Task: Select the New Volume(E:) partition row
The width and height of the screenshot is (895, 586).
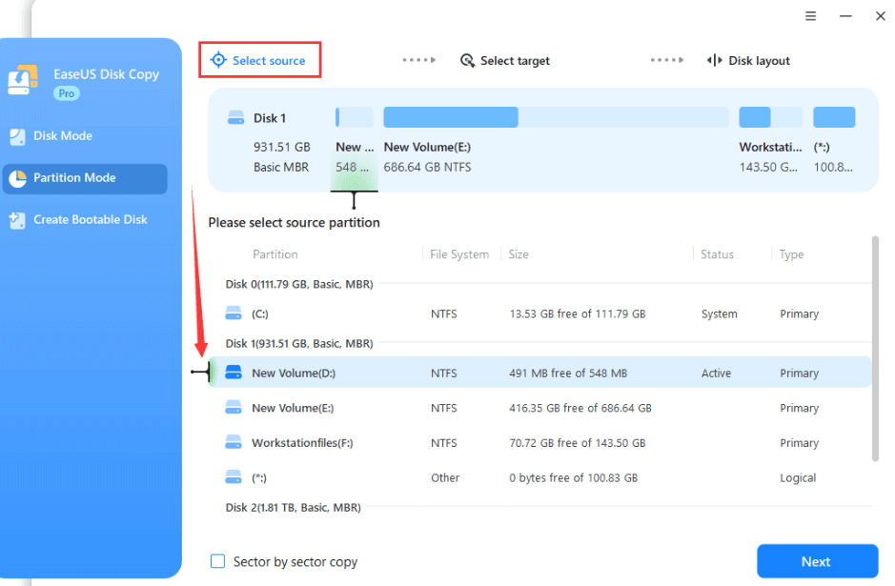Action: [539, 408]
